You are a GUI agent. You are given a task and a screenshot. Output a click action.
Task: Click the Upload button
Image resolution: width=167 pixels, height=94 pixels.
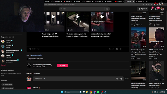point(142,9)
